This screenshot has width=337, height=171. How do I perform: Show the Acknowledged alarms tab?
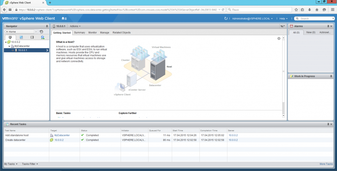pos(325,33)
